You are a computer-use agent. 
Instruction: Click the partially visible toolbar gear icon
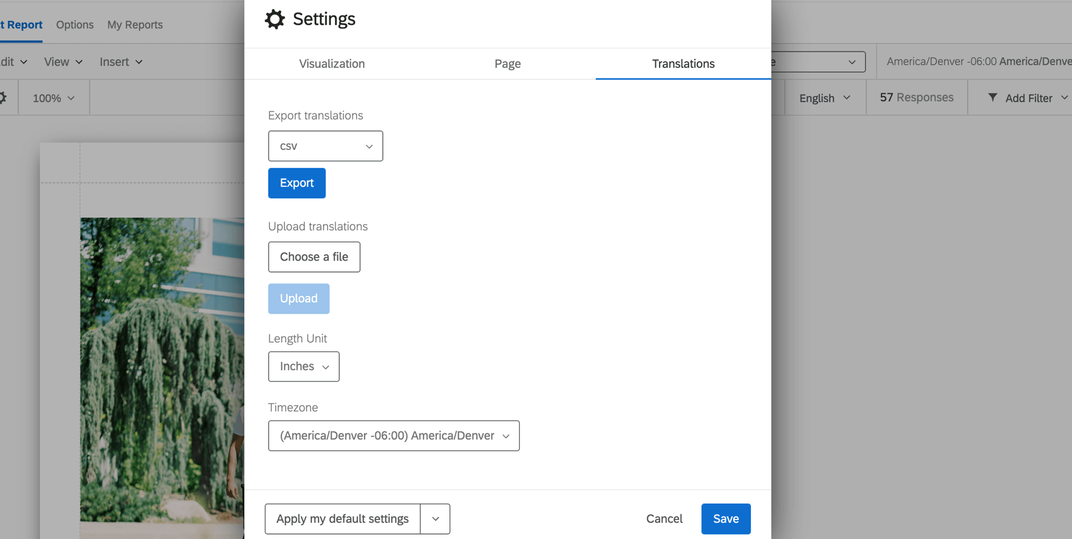pos(3,98)
